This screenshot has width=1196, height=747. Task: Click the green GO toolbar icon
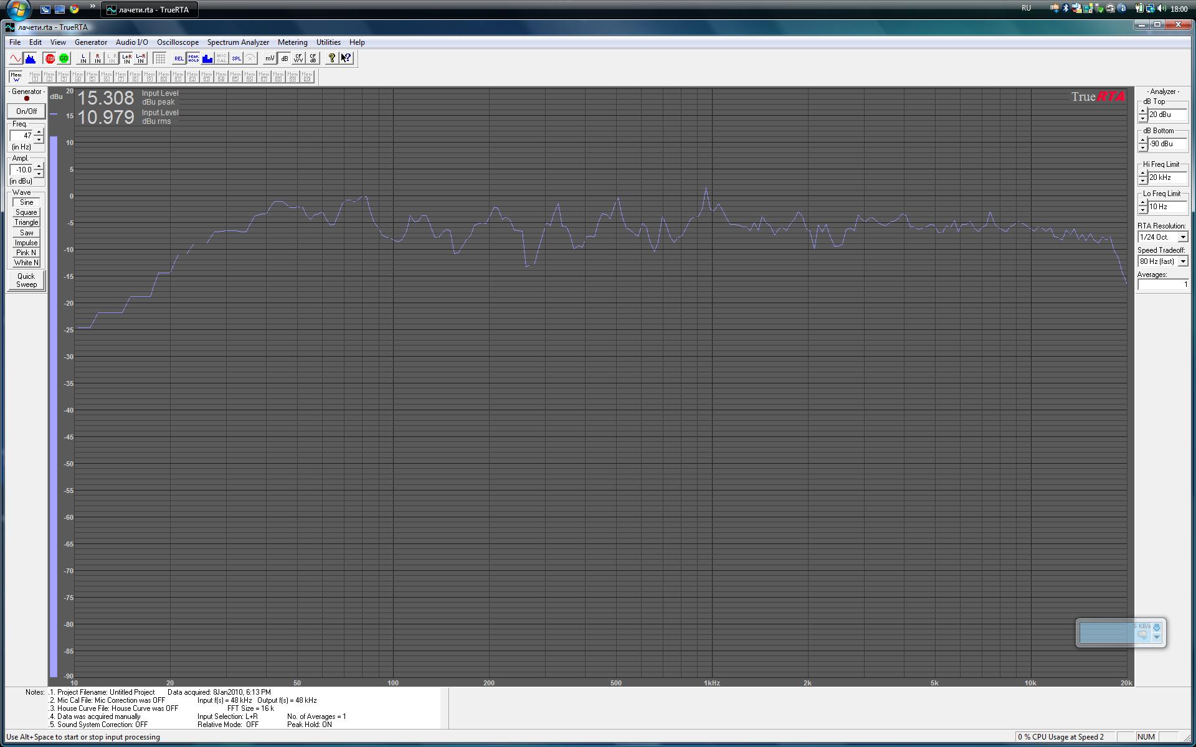(64, 59)
